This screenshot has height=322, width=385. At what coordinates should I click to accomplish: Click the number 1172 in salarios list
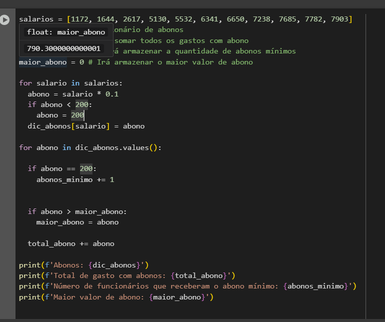click(x=79, y=19)
